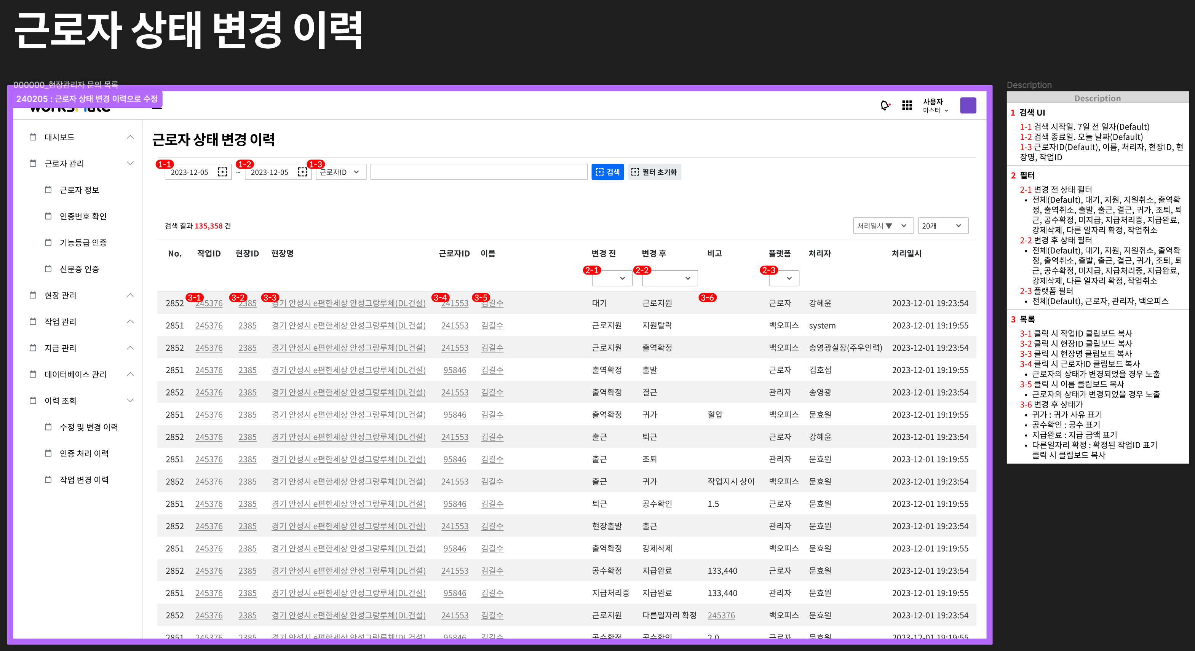Open the 작업 변경 이력 menu item
Image resolution: width=1195 pixels, height=651 pixels.
84,480
